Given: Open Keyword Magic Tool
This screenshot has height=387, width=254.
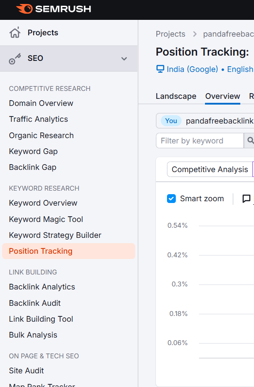Looking at the screenshot, I should (x=46, y=219).
